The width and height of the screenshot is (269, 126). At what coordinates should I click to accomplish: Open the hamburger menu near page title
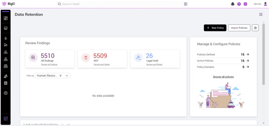click(x=261, y=14)
